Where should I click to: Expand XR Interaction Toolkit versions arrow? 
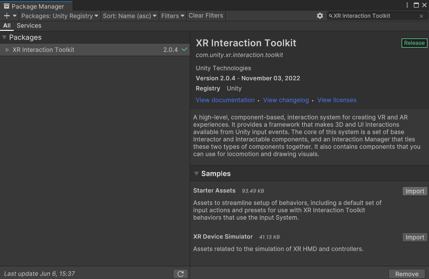[x=8, y=50]
